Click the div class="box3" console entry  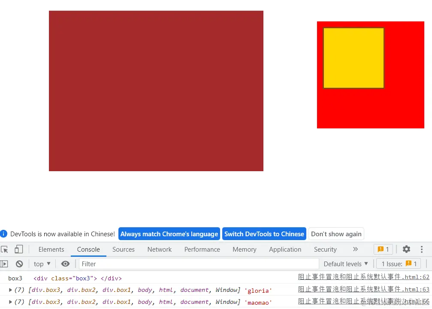point(77,278)
